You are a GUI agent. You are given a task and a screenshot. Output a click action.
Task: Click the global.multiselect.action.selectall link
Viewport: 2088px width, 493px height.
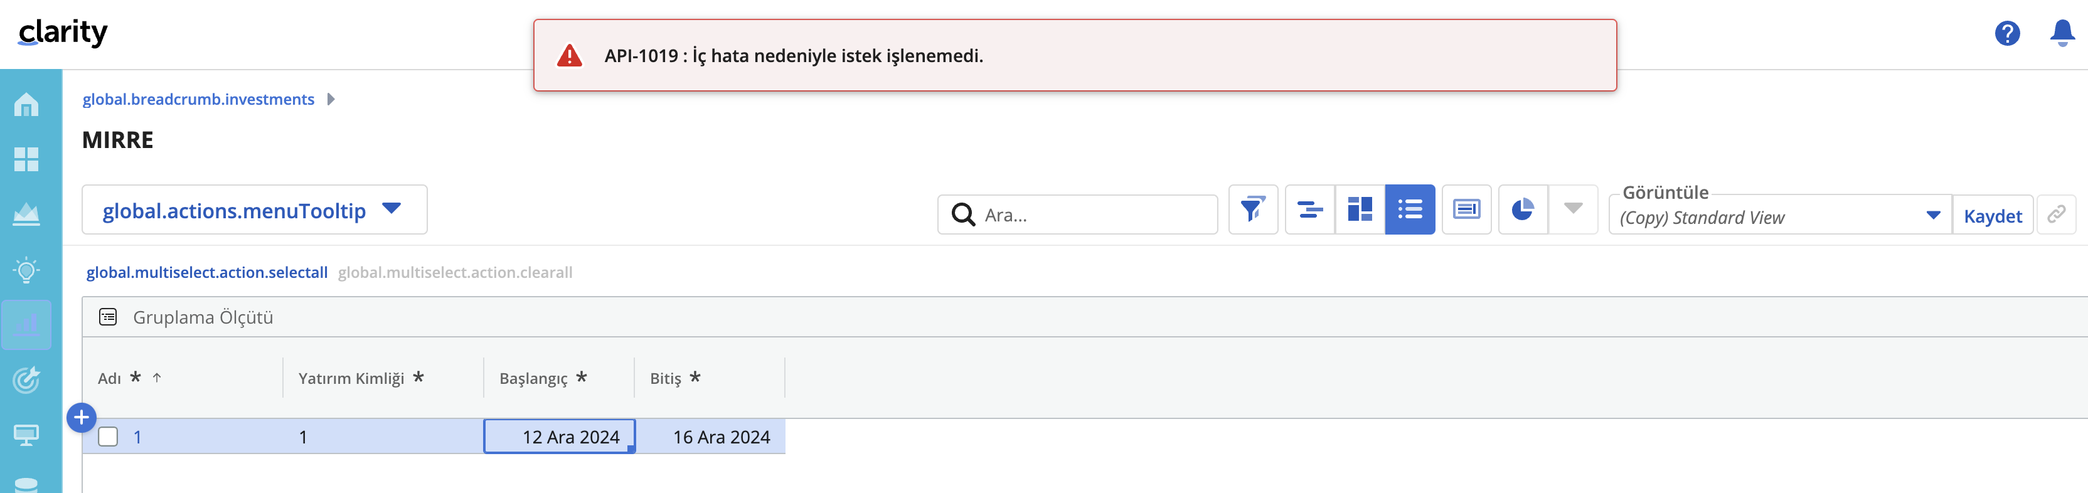206,272
